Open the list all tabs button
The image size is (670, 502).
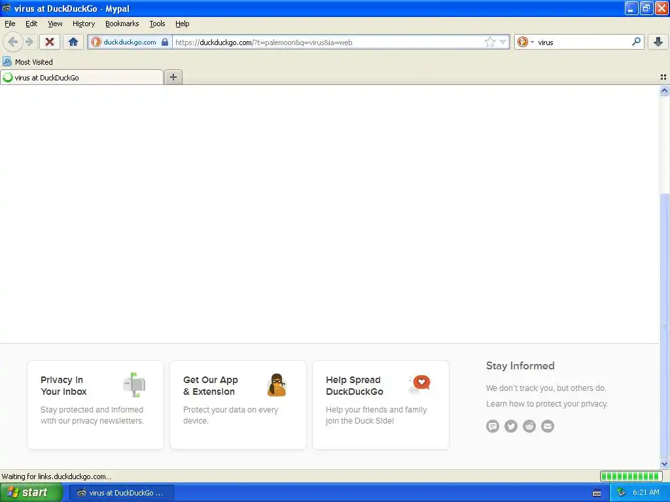(x=663, y=77)
